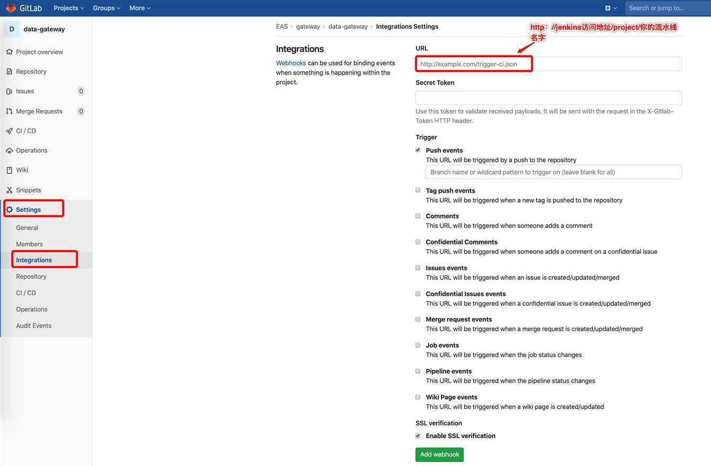Open Operations under Settings submenu
Screen dimensions: 711x466
pos(32,309)
